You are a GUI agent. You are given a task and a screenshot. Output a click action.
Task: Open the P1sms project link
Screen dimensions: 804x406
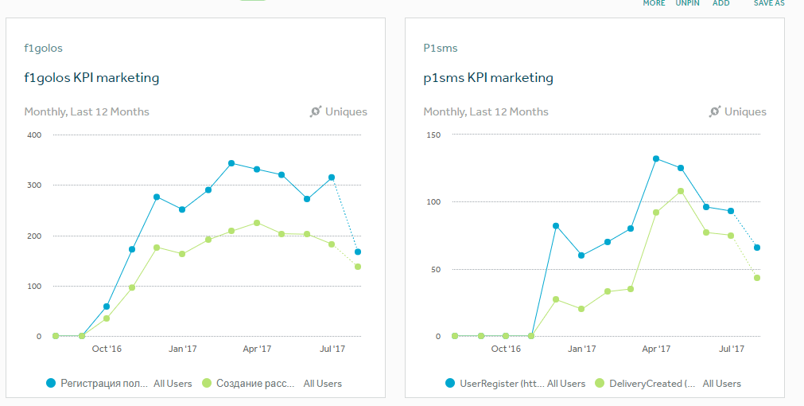[x=441, y=49]
